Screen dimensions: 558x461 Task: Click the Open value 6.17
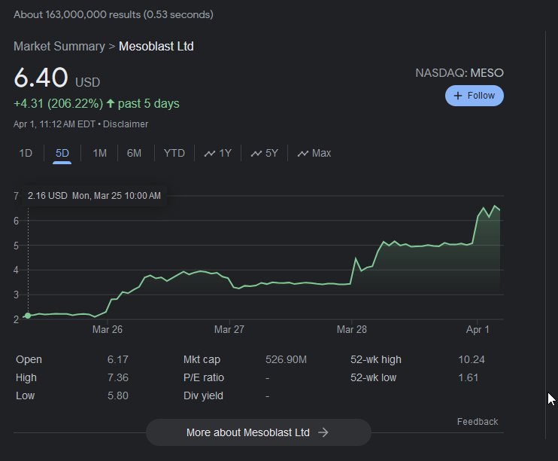click(118, 359)
